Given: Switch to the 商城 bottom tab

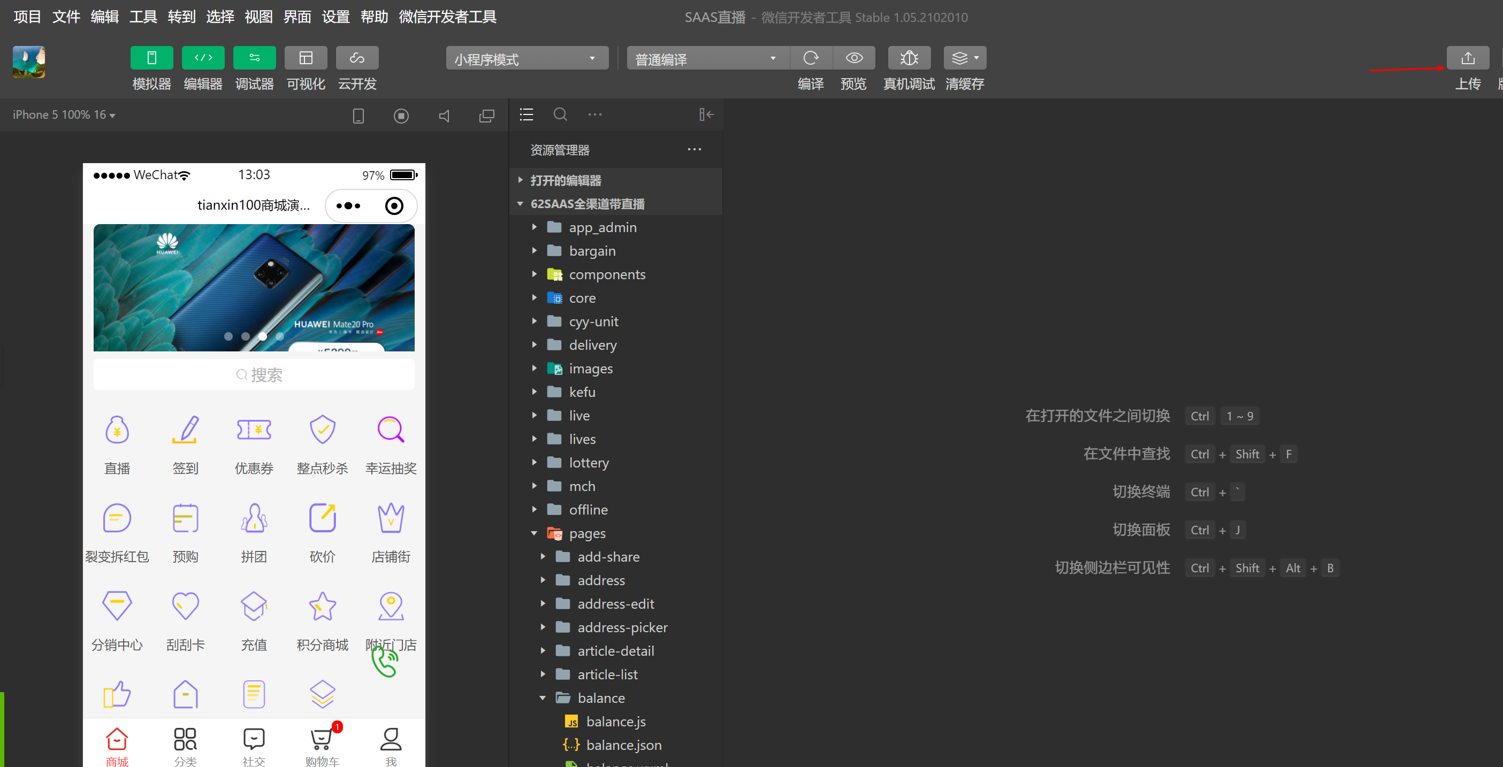Looking at the screenshot, I should click(x=117, y=746).
